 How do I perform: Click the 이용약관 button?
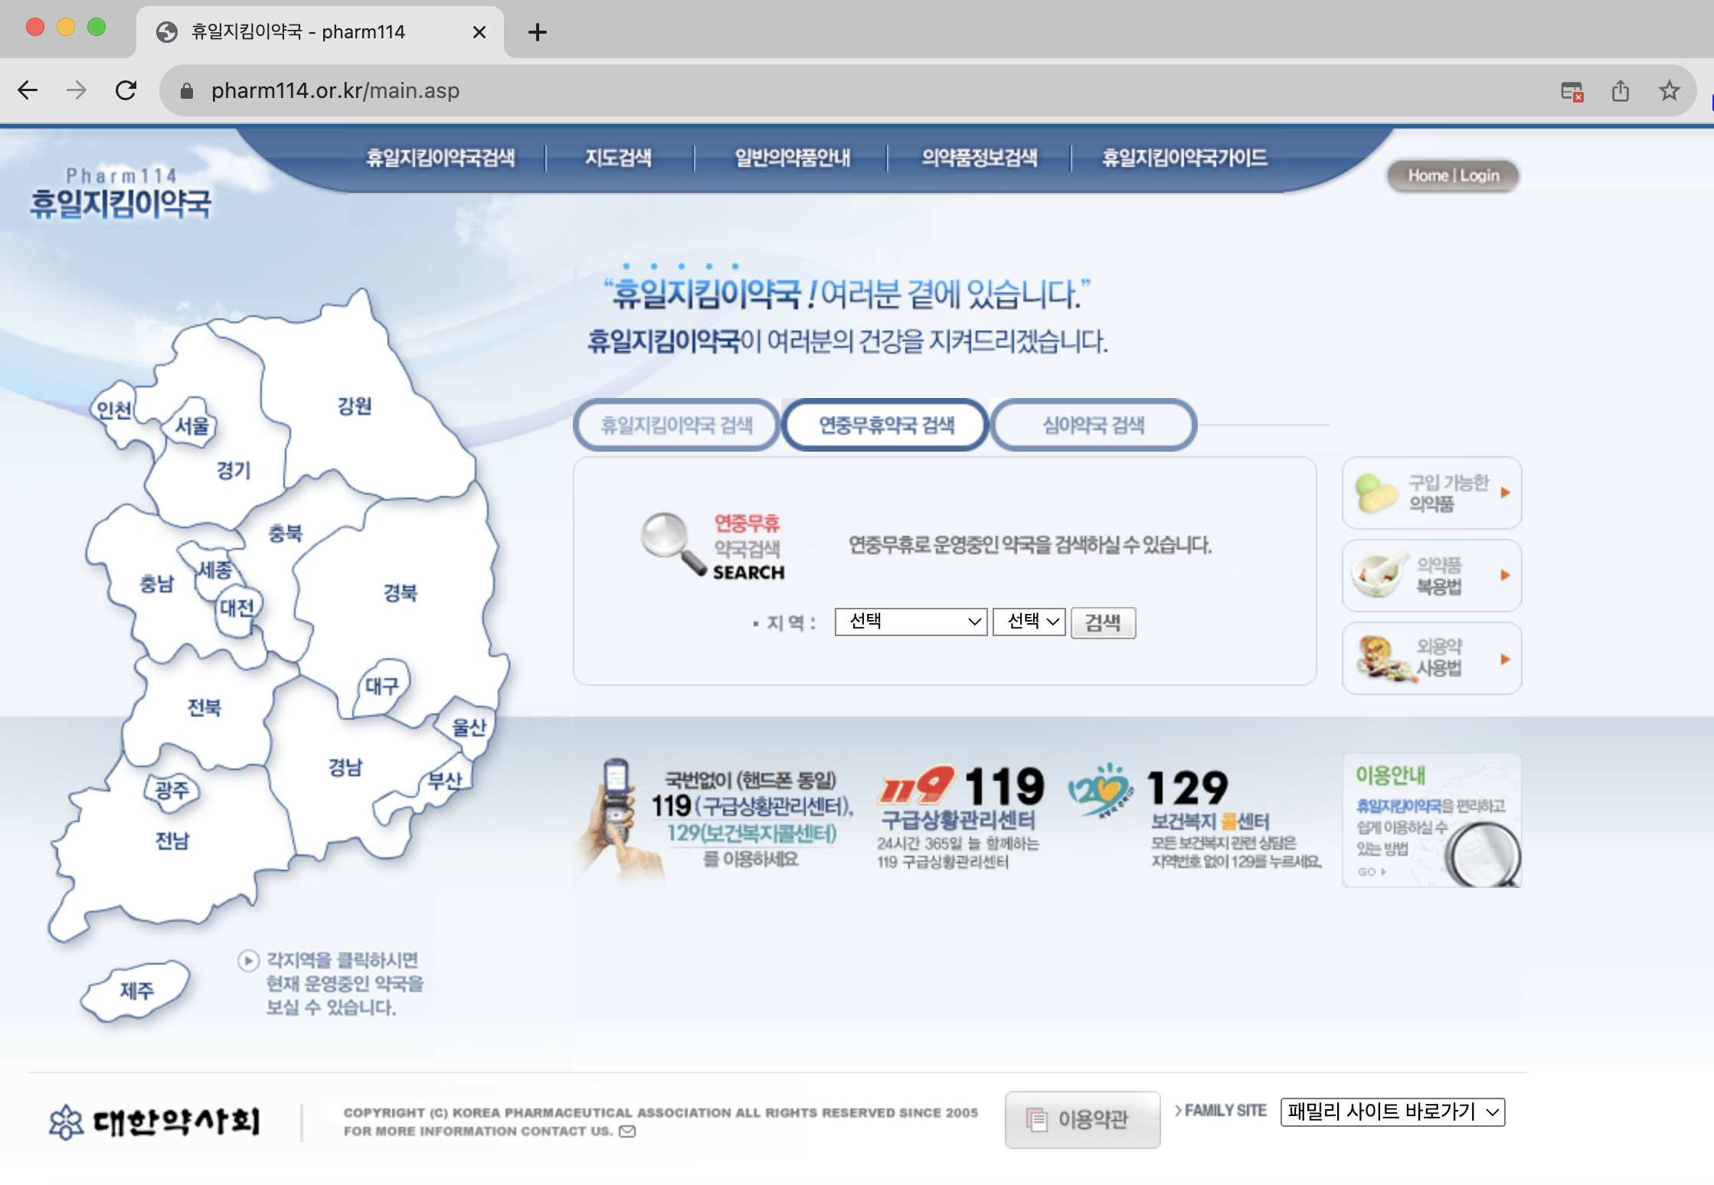click(x=1082, y=1119)
